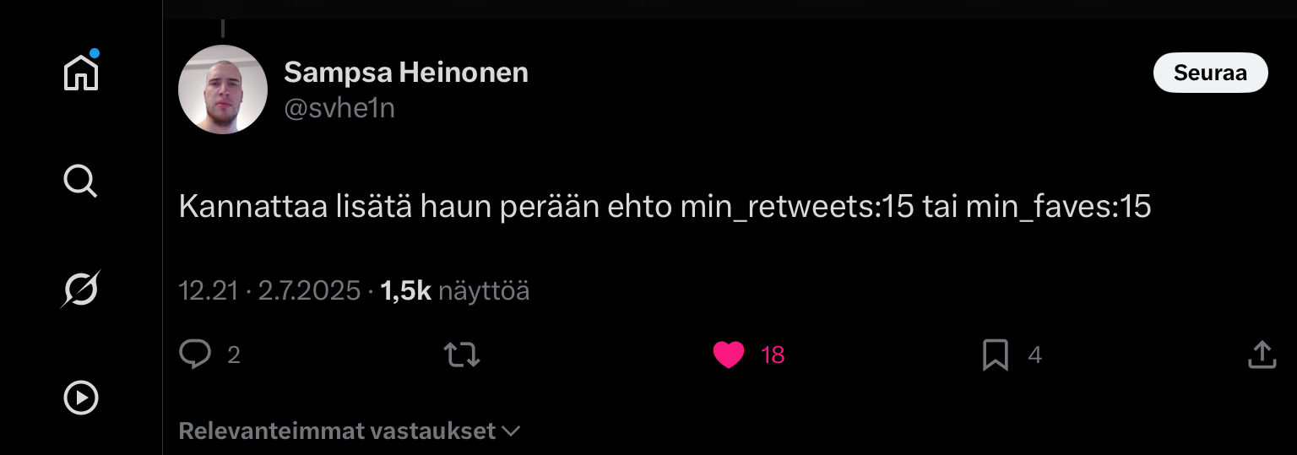This screenshot has width=1297, height=455.
Task: Expand the Relevanteimmat vastaukset sort dropdown
Action: [349, 431]
